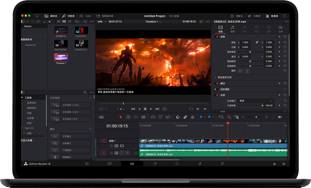Click the Overwrite clip toolbar icon
The width and height of the screenshot is (311, 188).
tap(160, 117)
